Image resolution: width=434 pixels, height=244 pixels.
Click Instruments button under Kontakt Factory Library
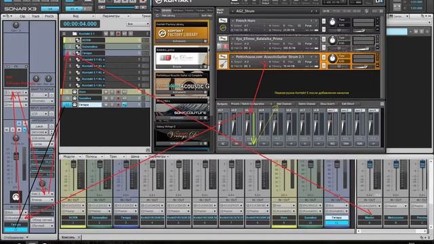[179, 41]
